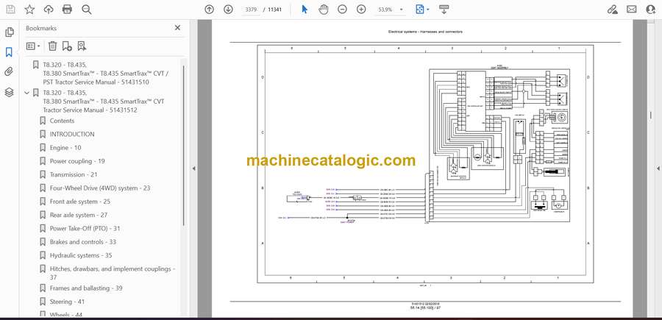Screen dimensions: 662x320
Task: Click the page number field 3379
Action: click(250, 10)
